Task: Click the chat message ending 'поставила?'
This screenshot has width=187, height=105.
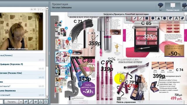Action: pyautogui.click(x=5, y=86)
